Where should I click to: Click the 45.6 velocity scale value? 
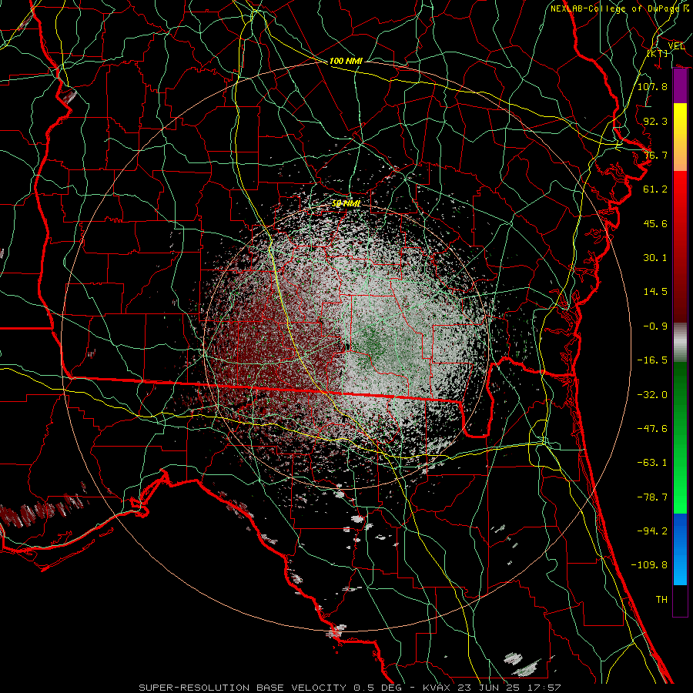coord(655,223)
